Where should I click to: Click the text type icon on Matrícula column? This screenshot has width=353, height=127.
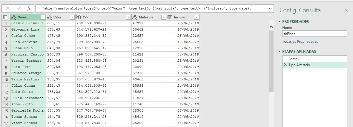point(135,17)
